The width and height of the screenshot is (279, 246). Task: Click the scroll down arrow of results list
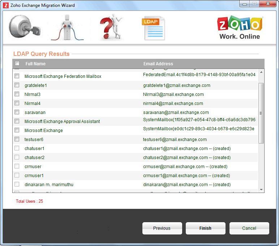tap(261, 189)
